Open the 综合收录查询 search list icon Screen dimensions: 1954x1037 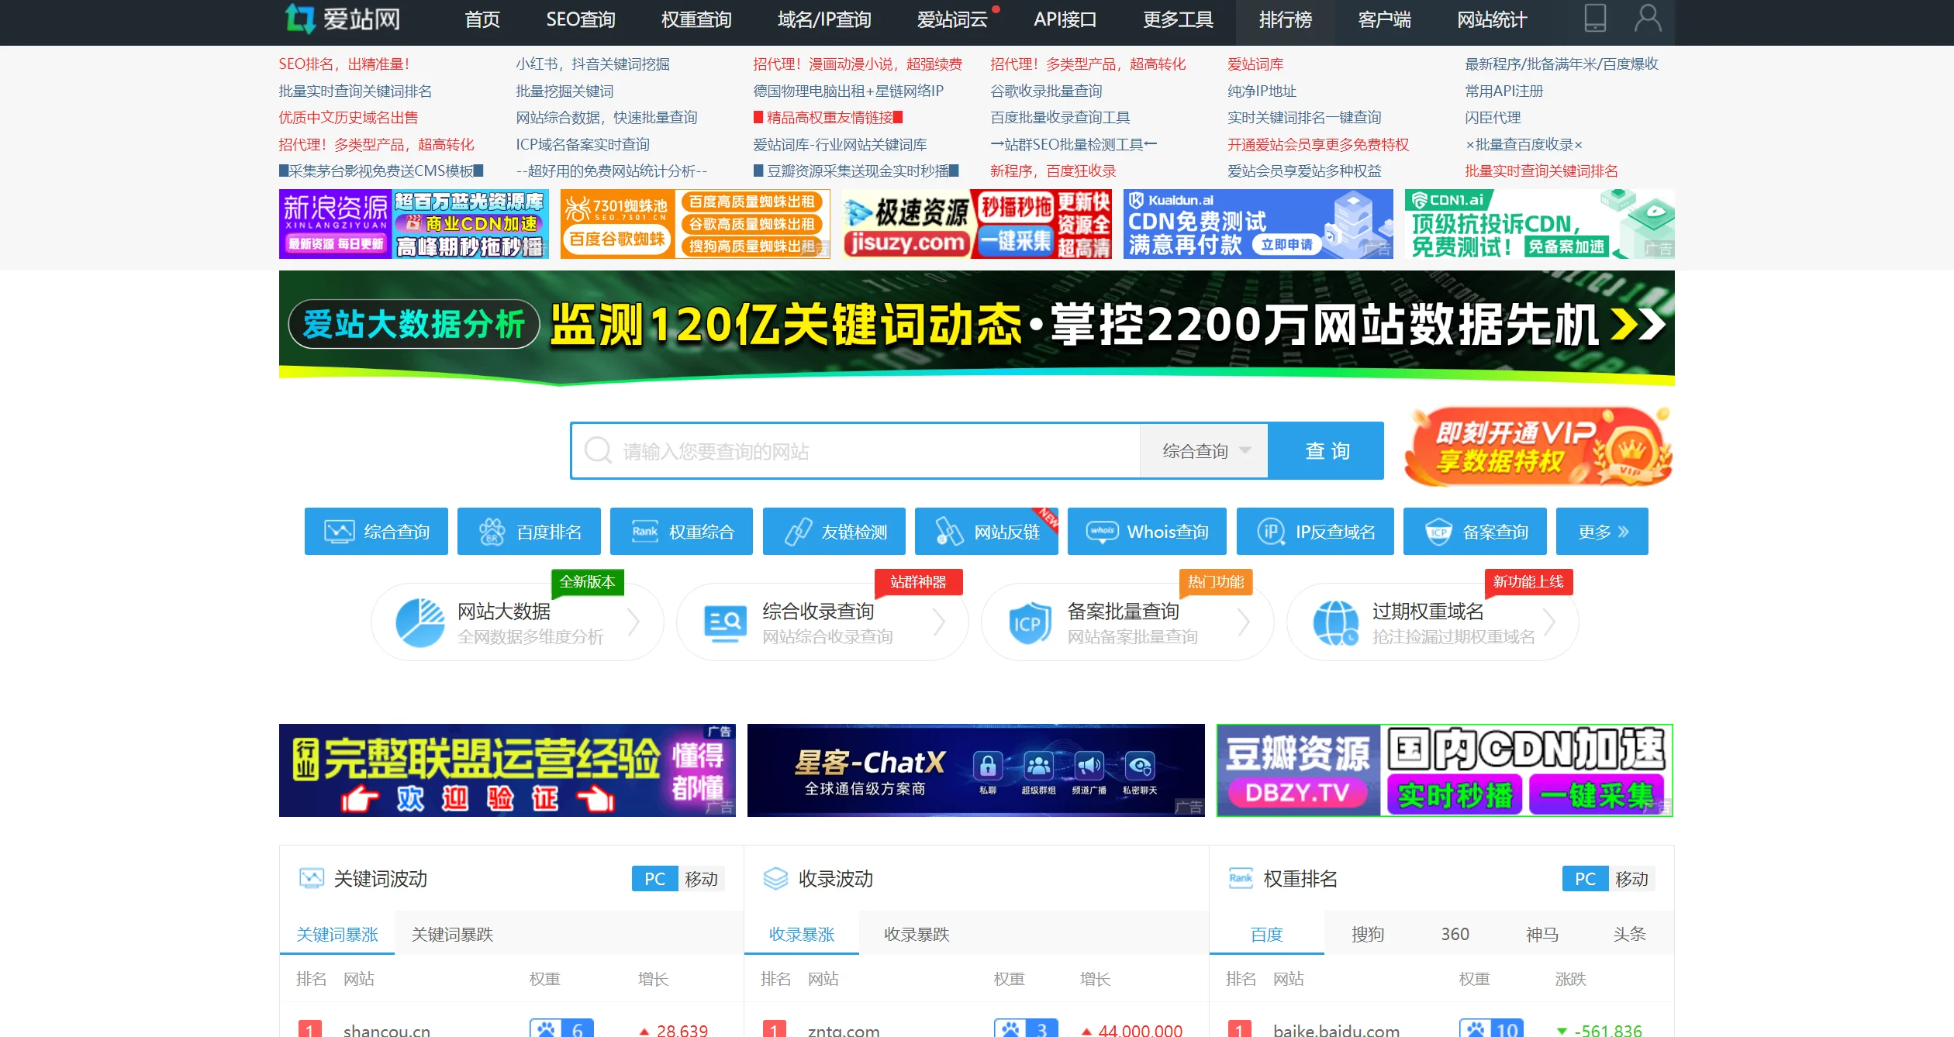coord(724,623)
